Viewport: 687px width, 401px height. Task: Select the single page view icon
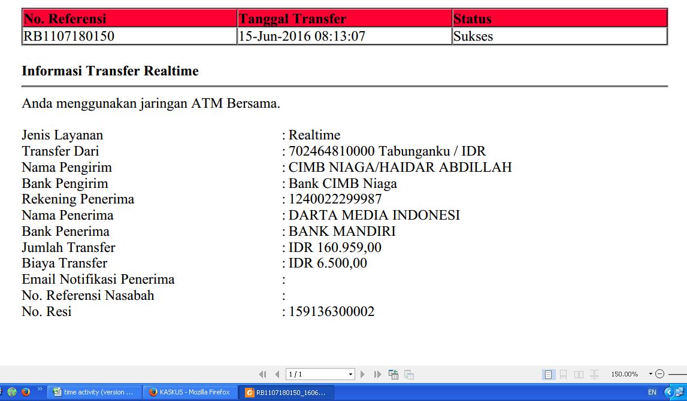pyautogui.click(x=549, y=374)
